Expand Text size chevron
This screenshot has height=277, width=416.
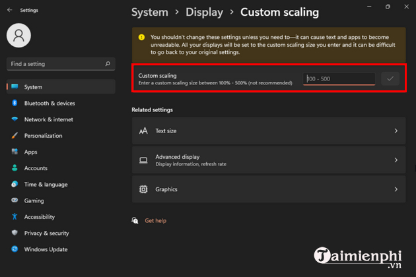click(396, 131)
